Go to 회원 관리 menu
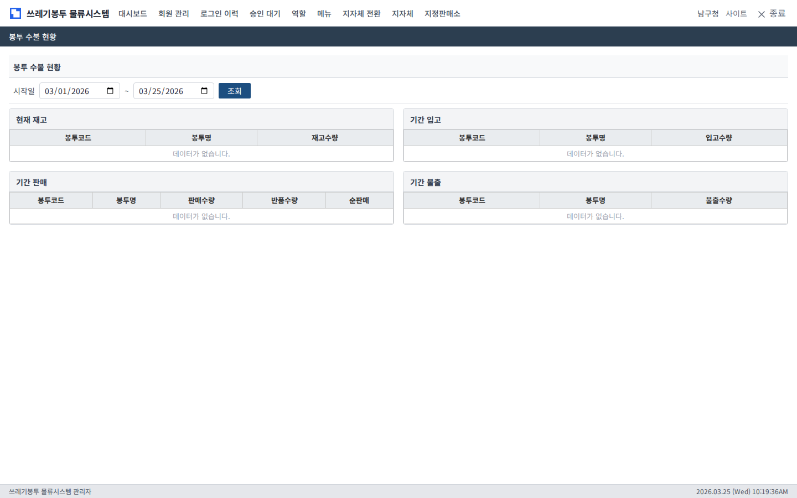This screenshot has width=797, height=498. [174, 14]
